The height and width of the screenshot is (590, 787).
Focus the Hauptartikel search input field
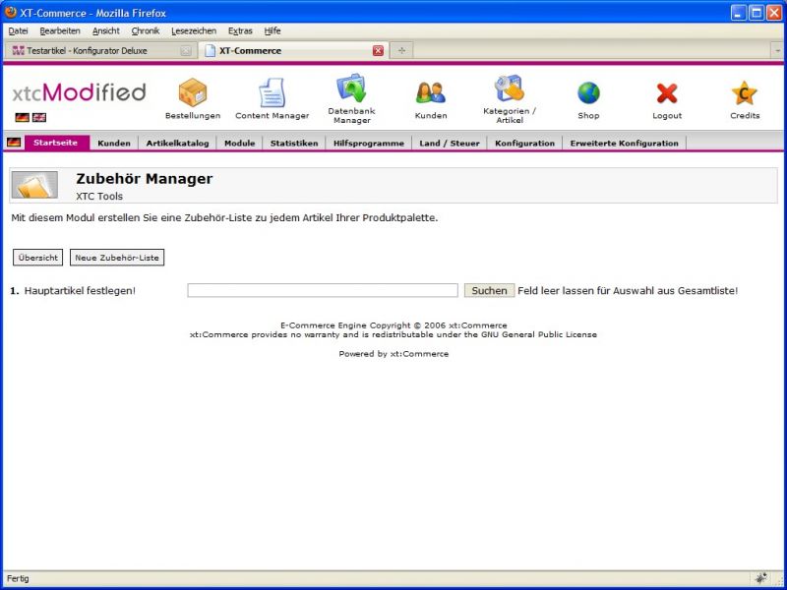(323, 290)
